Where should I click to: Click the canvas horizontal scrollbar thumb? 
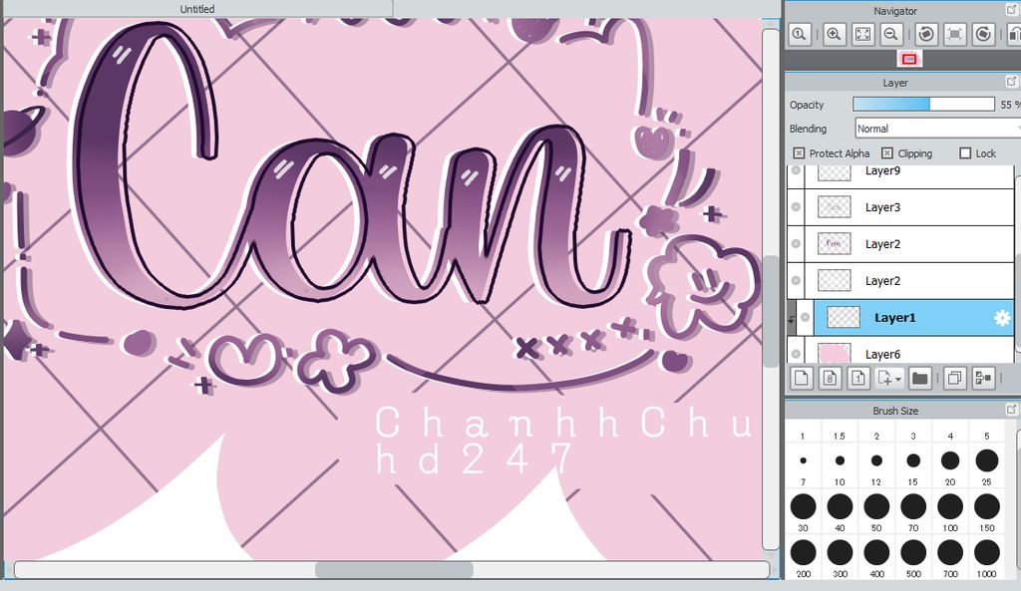coord(394,569)
